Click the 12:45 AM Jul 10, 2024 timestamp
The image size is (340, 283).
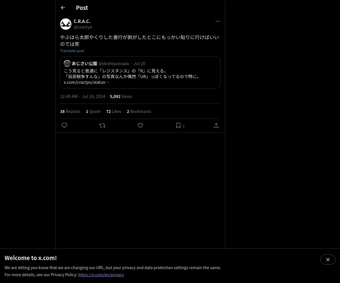point(82,97)
